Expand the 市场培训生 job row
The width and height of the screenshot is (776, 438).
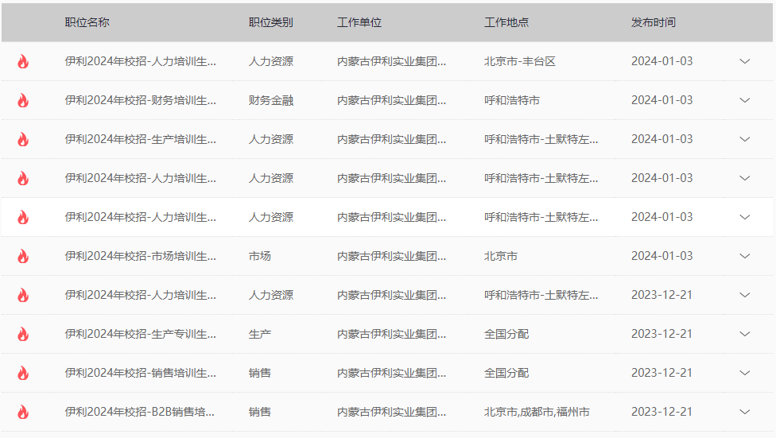click(x=745, y=257)
